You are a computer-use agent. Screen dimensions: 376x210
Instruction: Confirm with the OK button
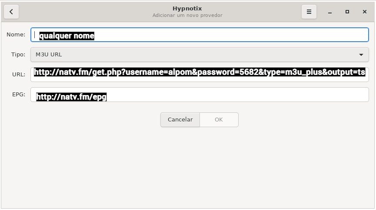point(219,120)
